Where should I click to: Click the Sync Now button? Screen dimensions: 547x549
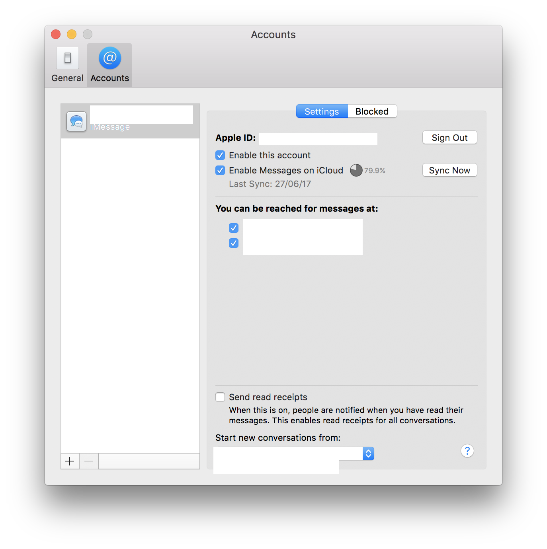click(449, 170)
